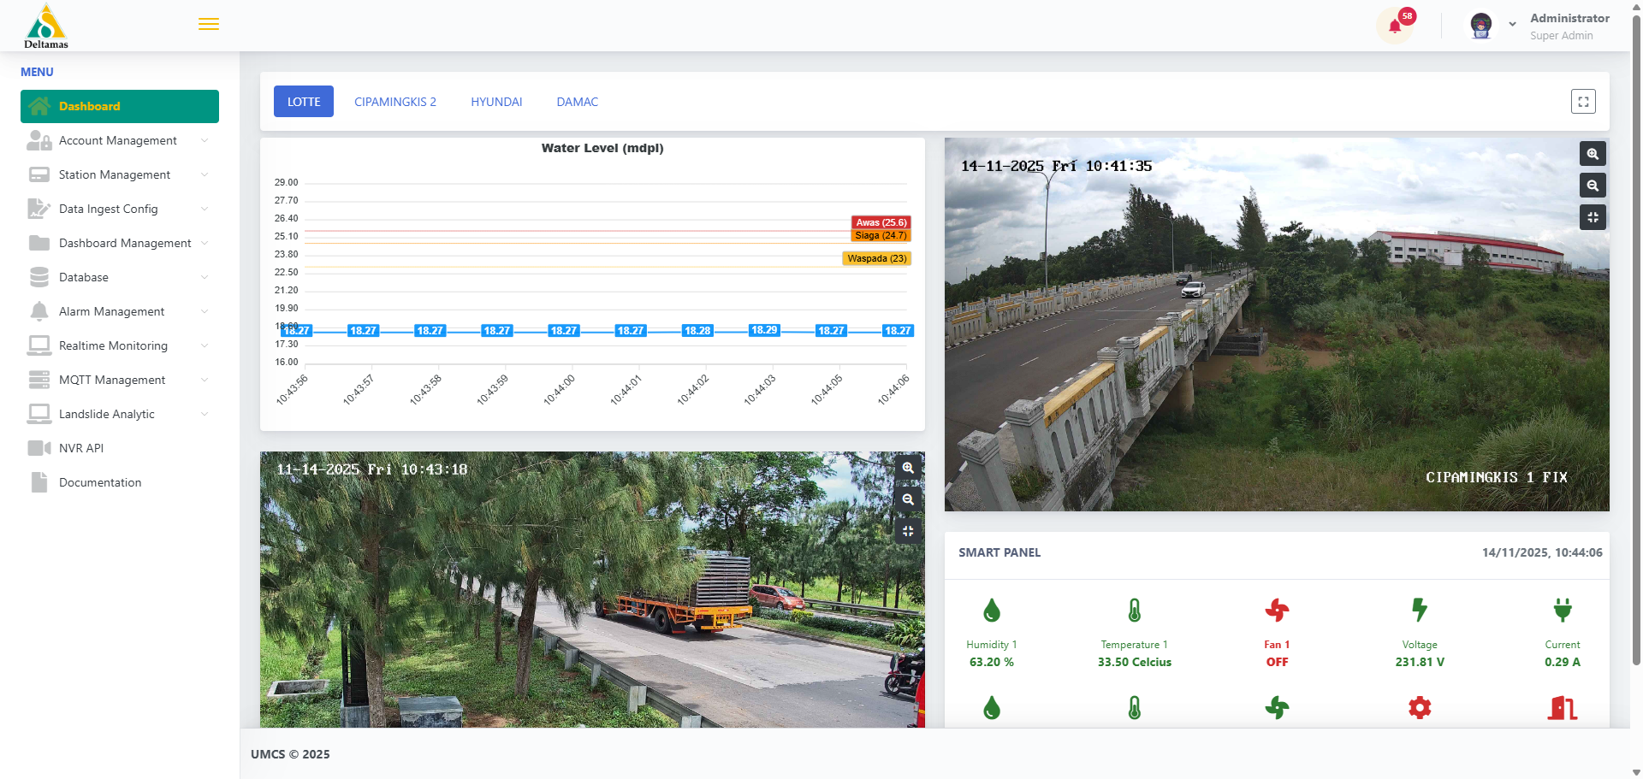Click the Fan 1 icon in Smart Panel
This screenshot has height=779, width=1643.
(x=1277, y=610)
